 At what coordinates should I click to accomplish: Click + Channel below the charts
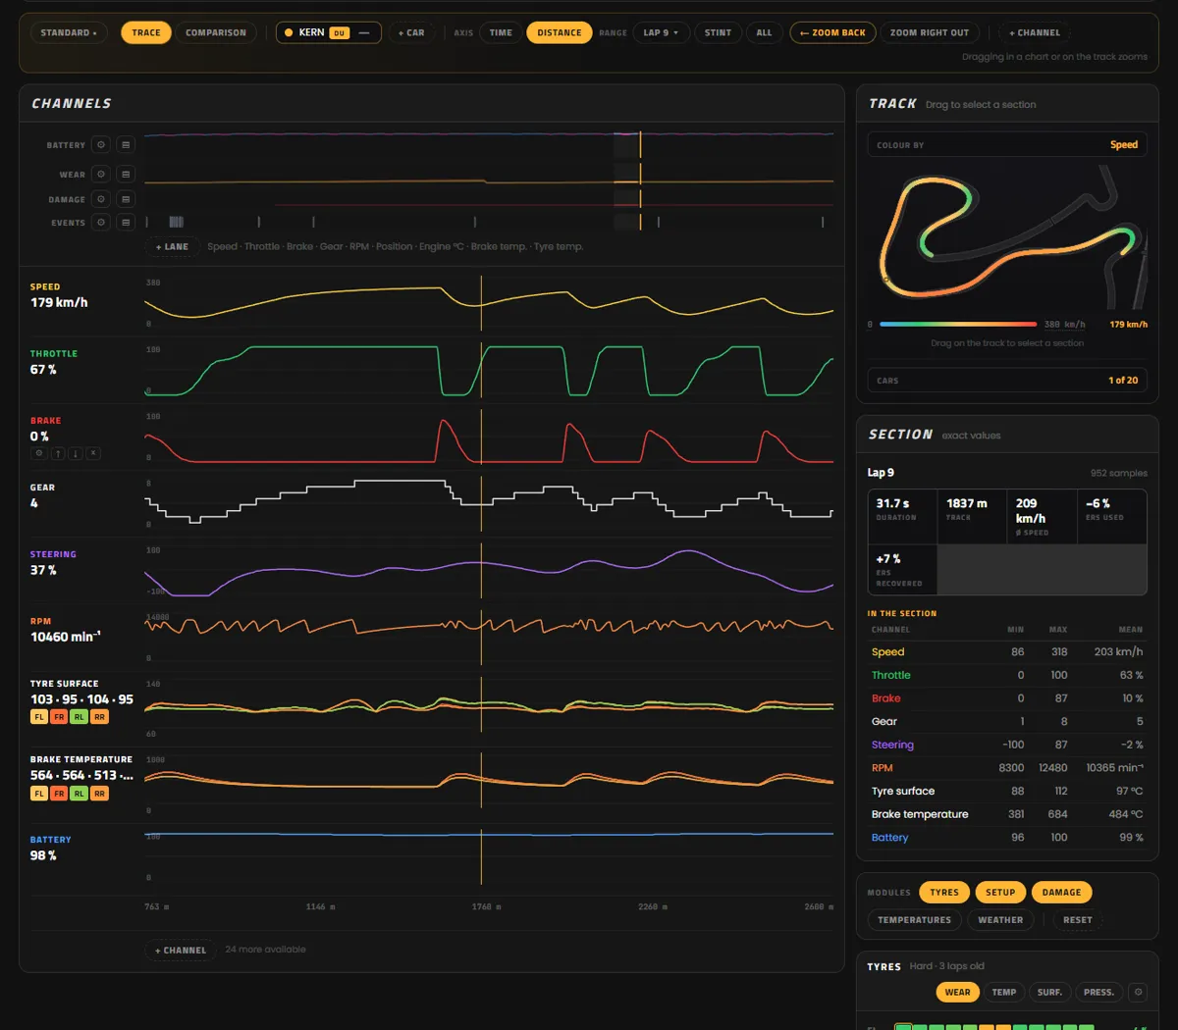point(181,950)
